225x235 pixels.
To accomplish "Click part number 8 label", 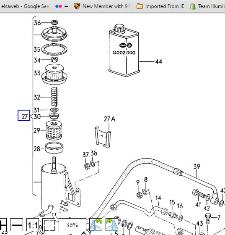I will [146, 180].
